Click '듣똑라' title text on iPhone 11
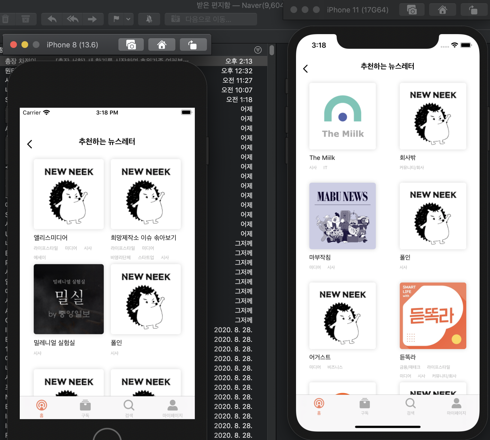Image resolution: width=490 pixels, height=440 pixels. pyautogui.click(x=408, y=357)
